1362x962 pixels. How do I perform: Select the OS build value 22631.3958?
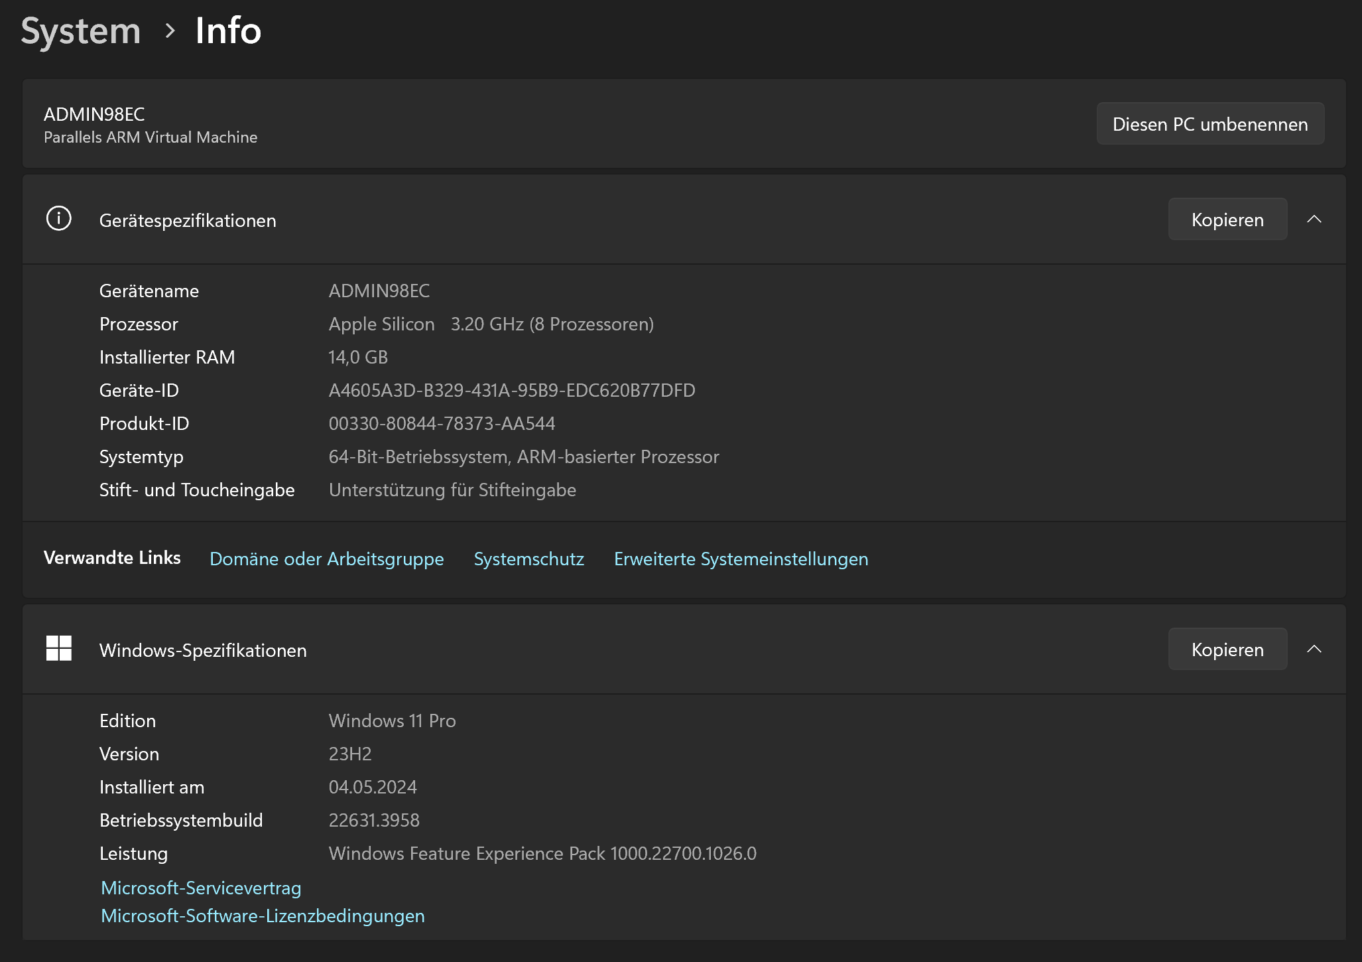click(x=374, y=820)
